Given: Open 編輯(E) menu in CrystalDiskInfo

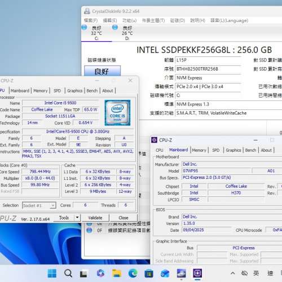Looking at the screenshot, I should click(110, 20).
